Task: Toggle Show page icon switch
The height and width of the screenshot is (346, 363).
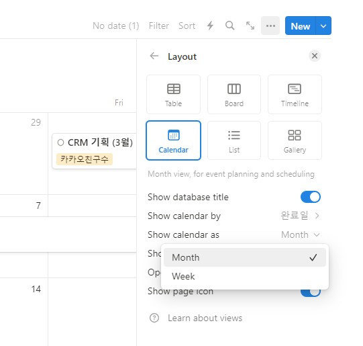Action: [x=311, y=292]
